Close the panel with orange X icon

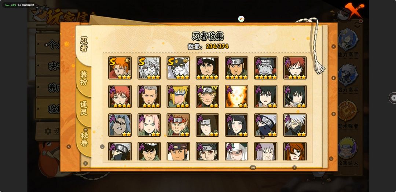tap(355, 10)
